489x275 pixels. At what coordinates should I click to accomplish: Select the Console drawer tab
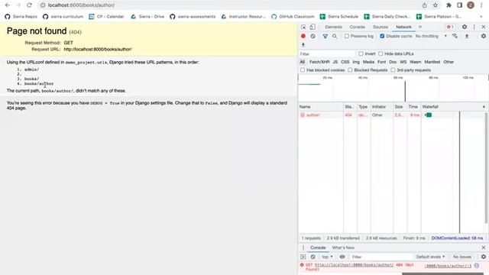pyautogui.click(x=318, y=247)
